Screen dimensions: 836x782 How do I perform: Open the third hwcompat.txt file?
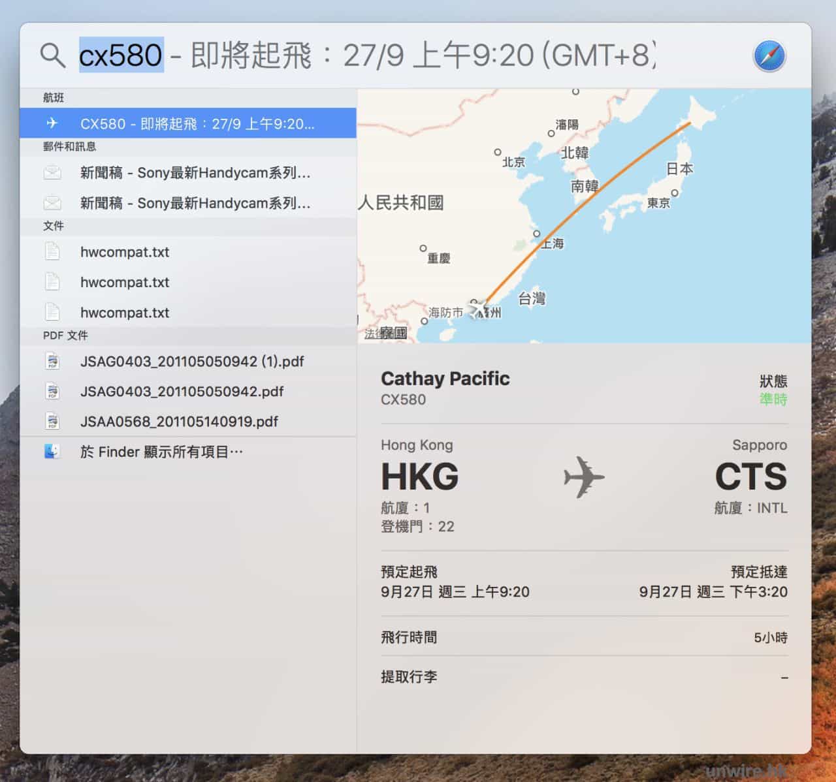click(x=125, y=313)
